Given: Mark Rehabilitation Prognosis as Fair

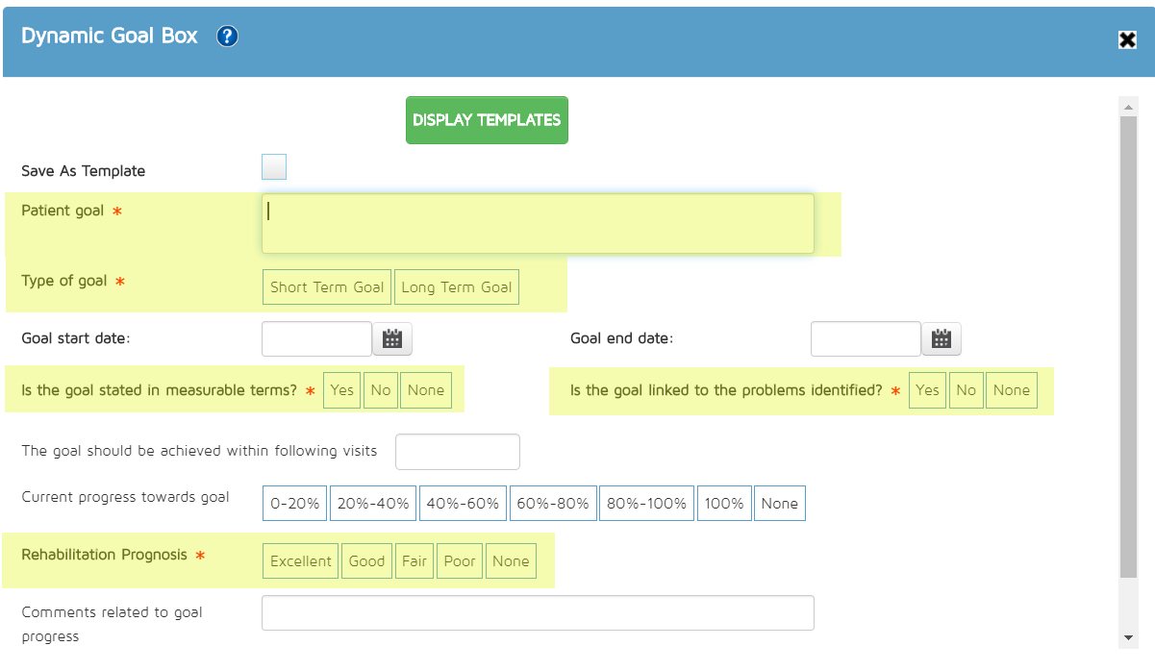Looking at the screenshot, I should [x=414, y=561].
